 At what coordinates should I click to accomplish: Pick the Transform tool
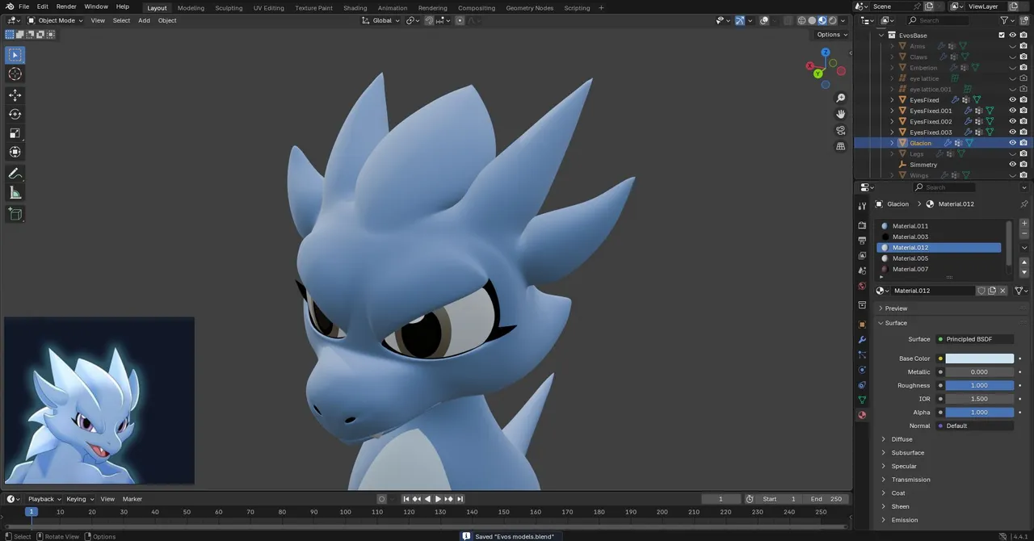15,152
